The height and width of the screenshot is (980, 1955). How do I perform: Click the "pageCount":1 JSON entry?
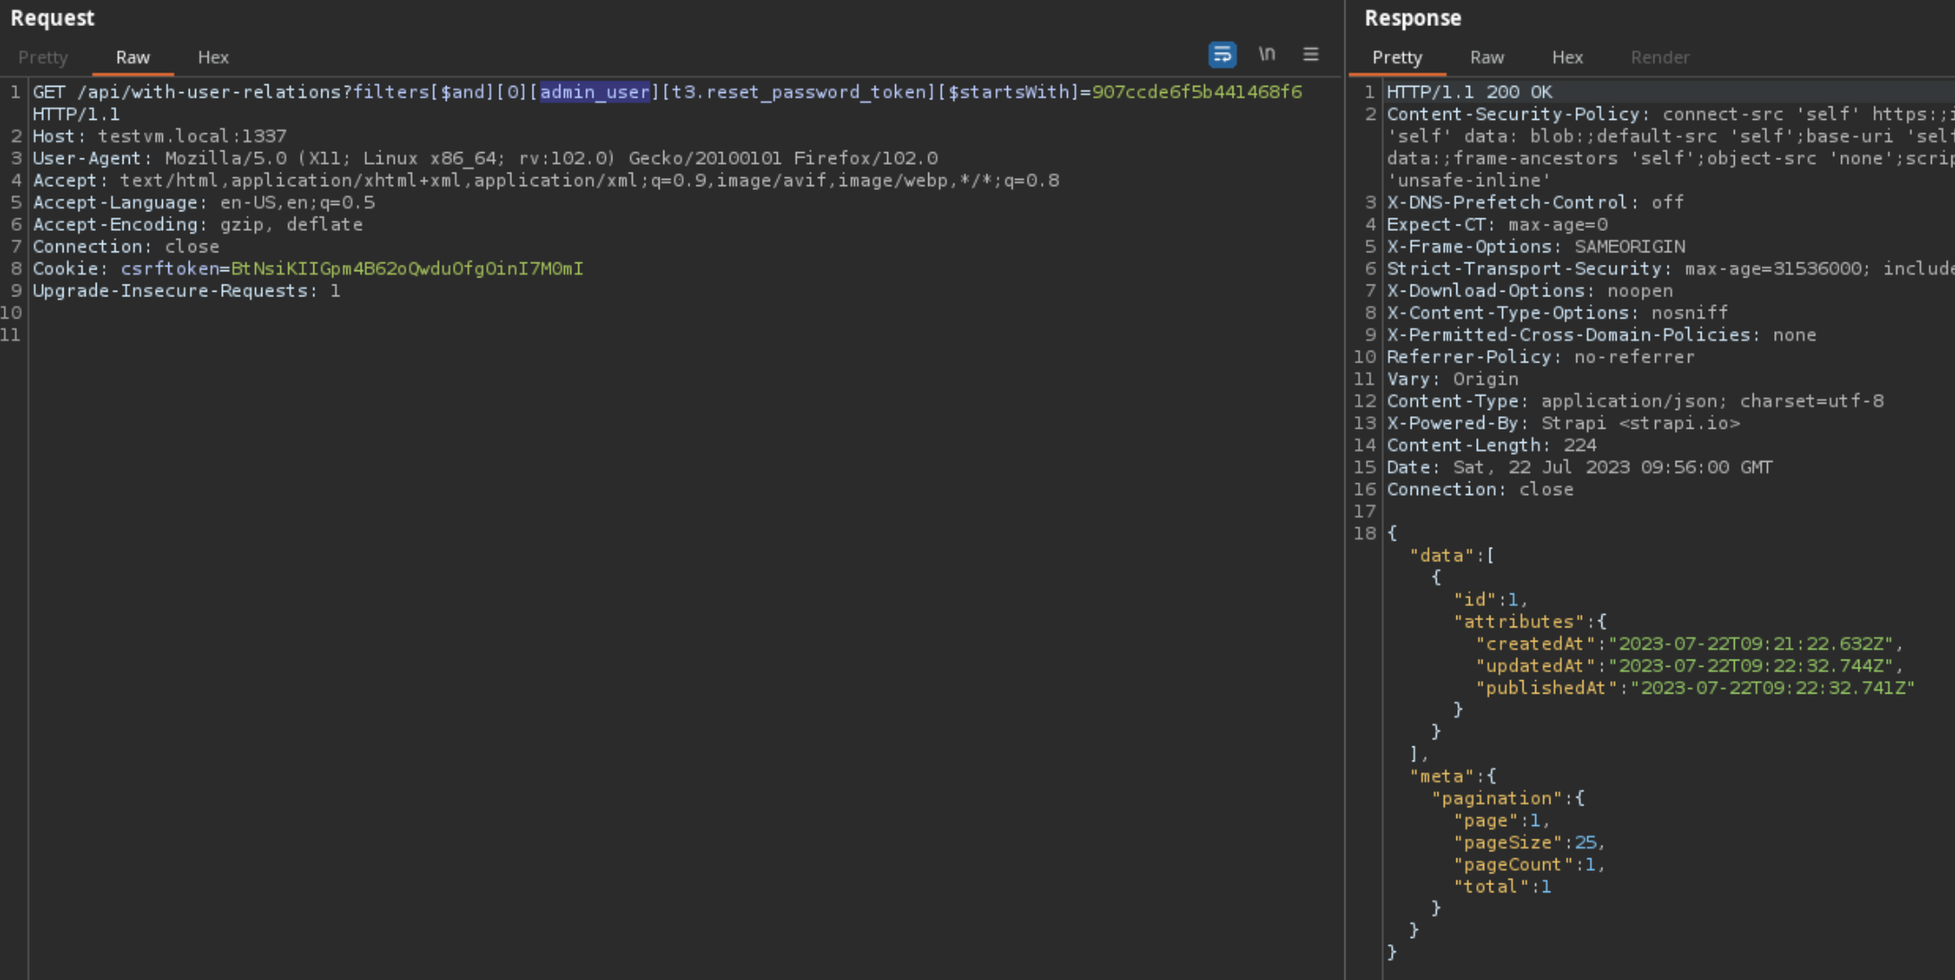click(x=1524, y=865)
